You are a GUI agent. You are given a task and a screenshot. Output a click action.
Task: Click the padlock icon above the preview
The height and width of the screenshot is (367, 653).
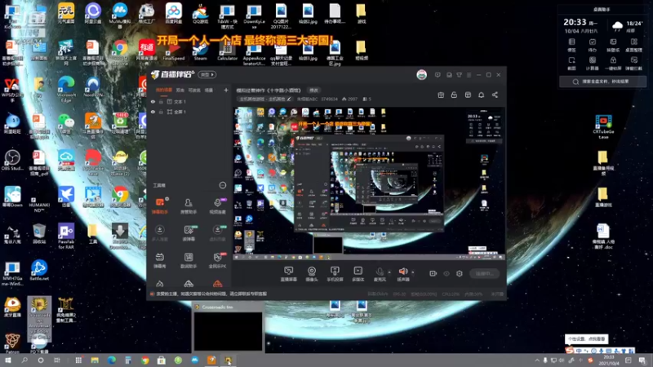tap(454, 95)
